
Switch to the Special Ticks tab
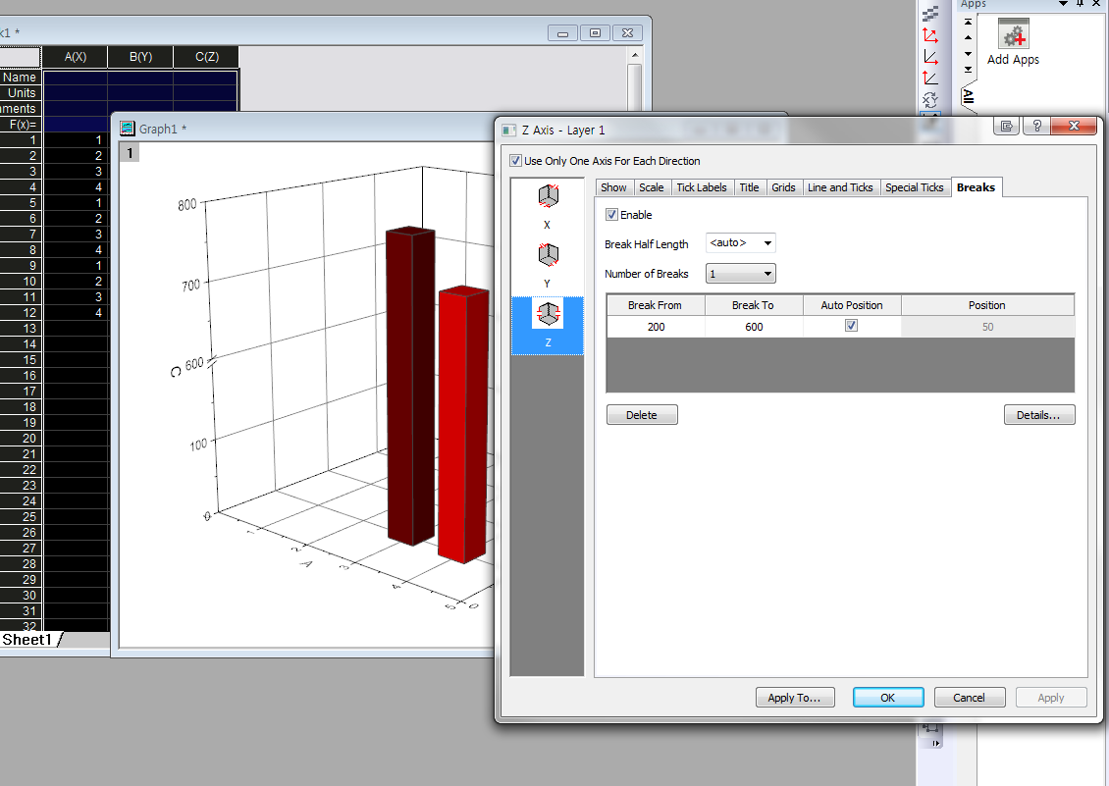(x=915, y=187)
